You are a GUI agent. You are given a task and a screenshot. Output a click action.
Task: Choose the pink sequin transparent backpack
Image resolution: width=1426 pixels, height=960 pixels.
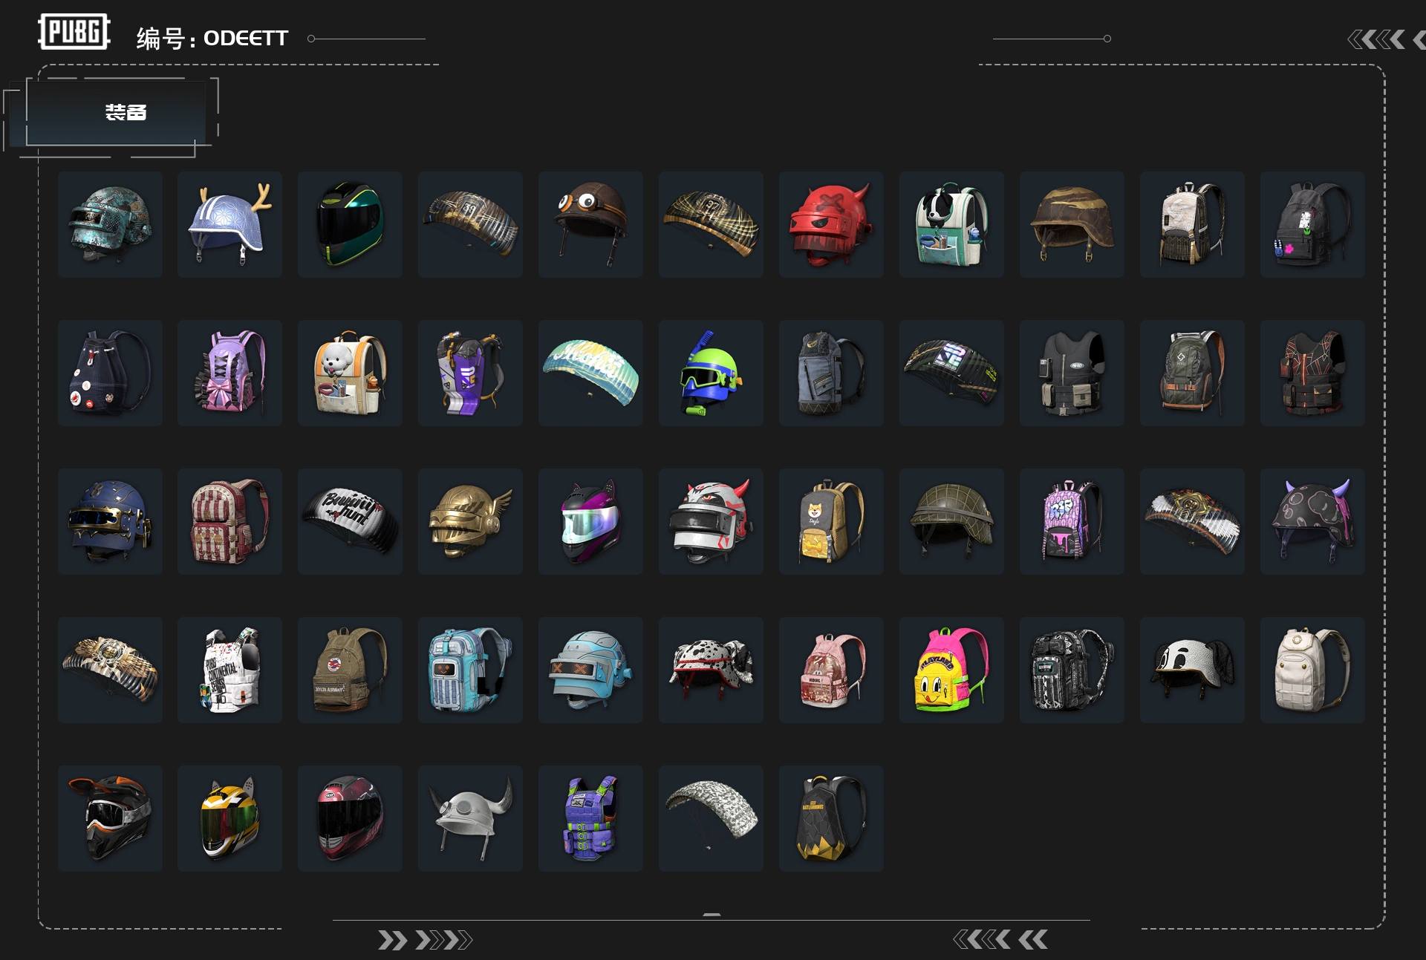(831, 670)
